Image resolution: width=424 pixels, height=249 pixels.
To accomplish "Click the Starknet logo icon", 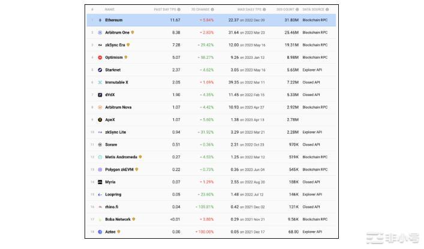I will pos(100,70).
